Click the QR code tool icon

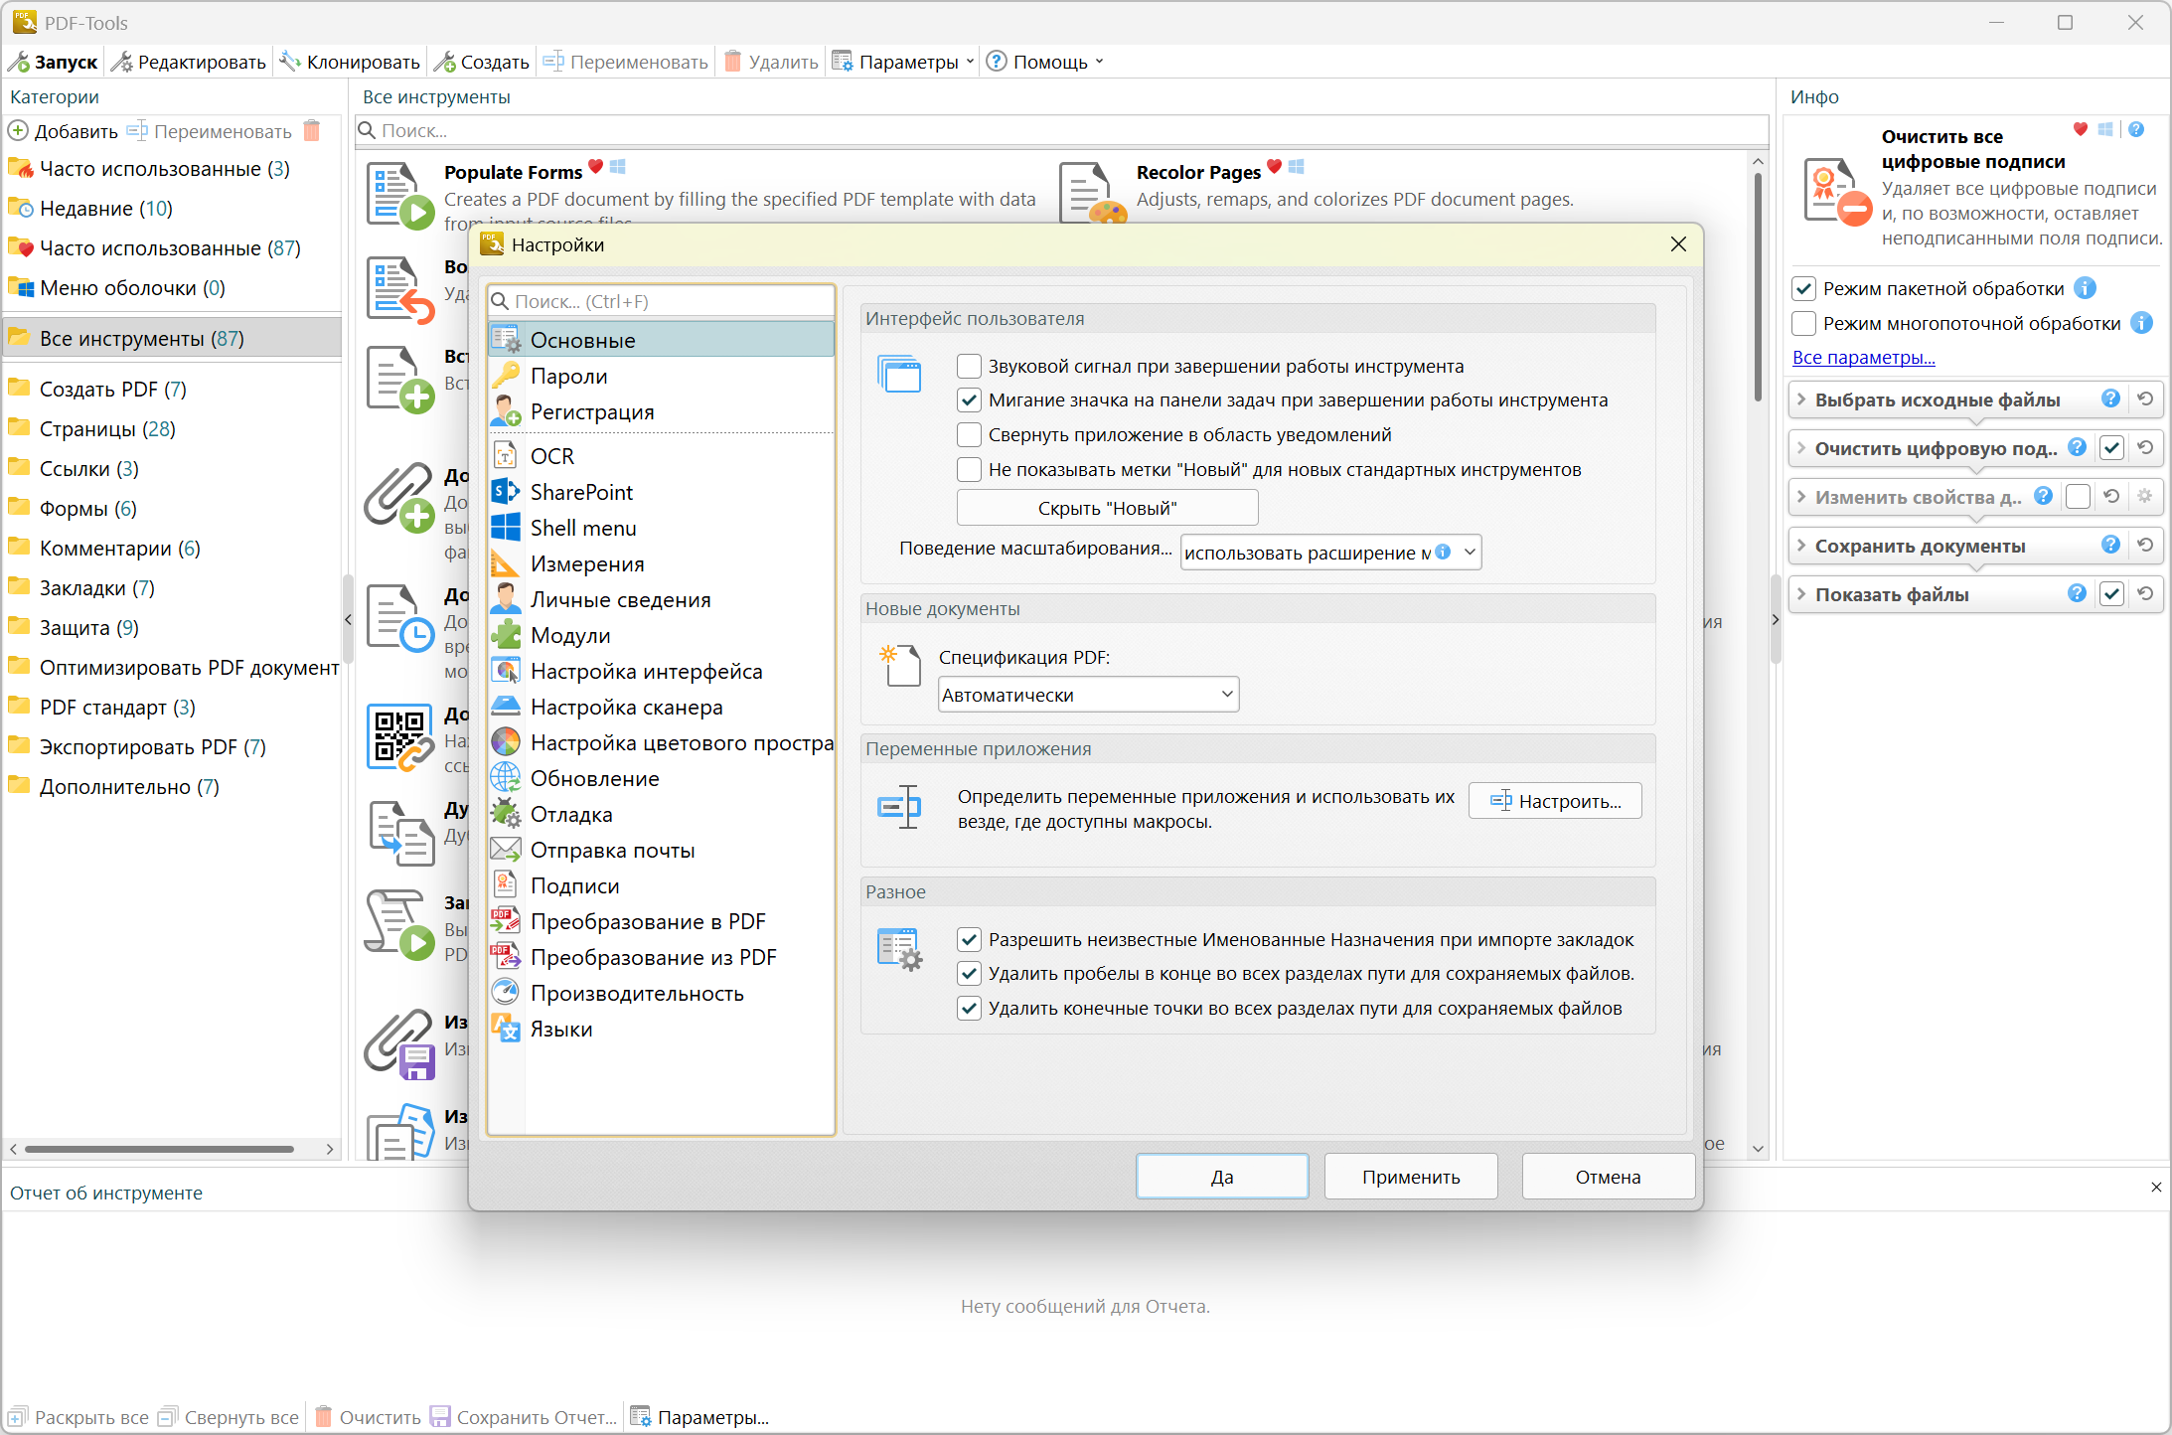[x=399, y=738]
